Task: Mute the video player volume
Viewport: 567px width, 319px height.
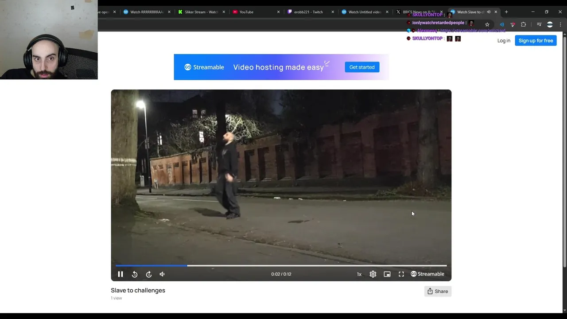Action: 162,274
